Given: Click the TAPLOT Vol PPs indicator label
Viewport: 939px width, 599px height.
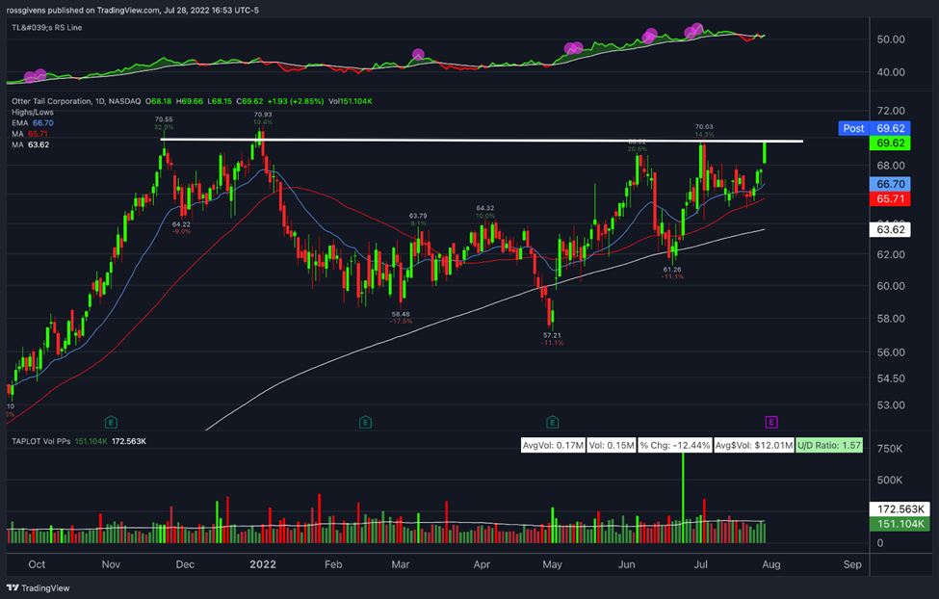Looking at the screenshot, I should coord(40,441).
